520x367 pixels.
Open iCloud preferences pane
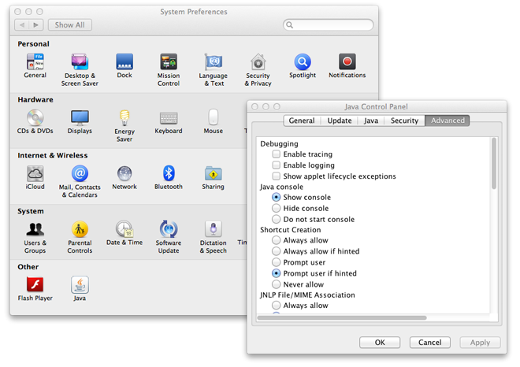coord(35,177)
